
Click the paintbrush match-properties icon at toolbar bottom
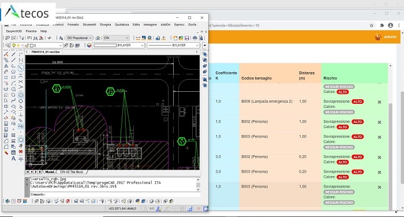click(x=6, y=152)
